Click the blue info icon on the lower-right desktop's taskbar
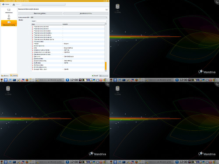Image resolution: width=219 pixels, height=164 pixels. pos(177,162)
